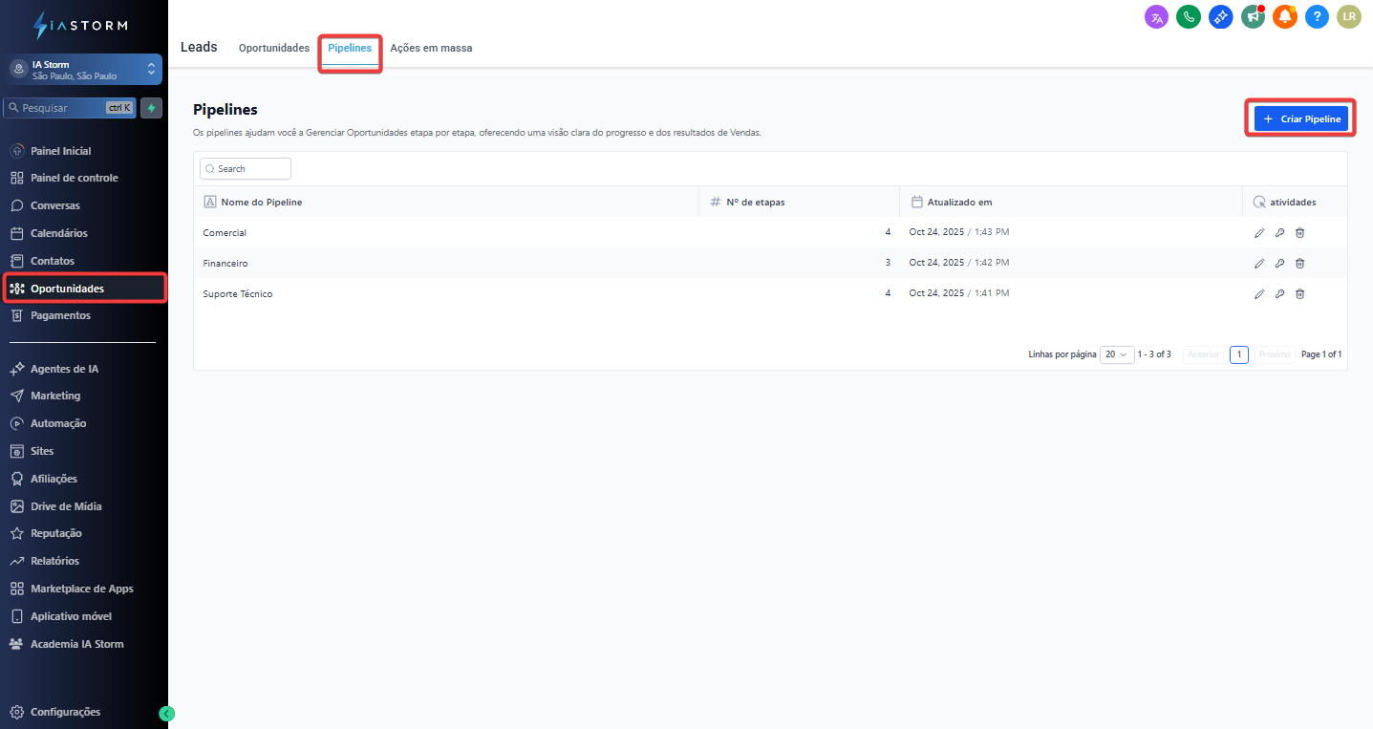Open the language translation icon
1373x729 pixels.
tap(1156, 16)
